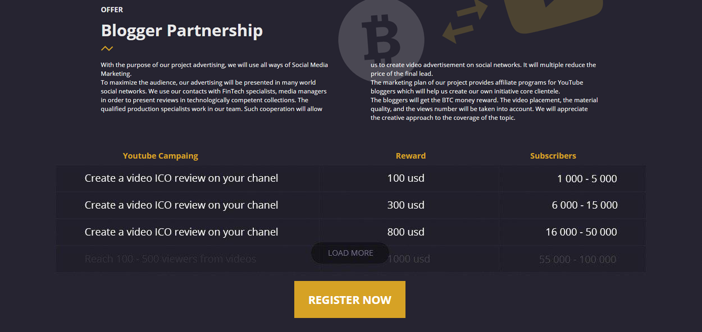
Task: Click the 1 000 - 5 000 subscribers cell
Action: coord(587,179)
